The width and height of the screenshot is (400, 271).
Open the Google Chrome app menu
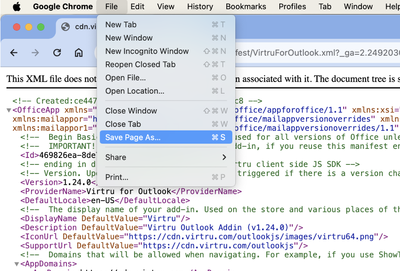[63, 6]
